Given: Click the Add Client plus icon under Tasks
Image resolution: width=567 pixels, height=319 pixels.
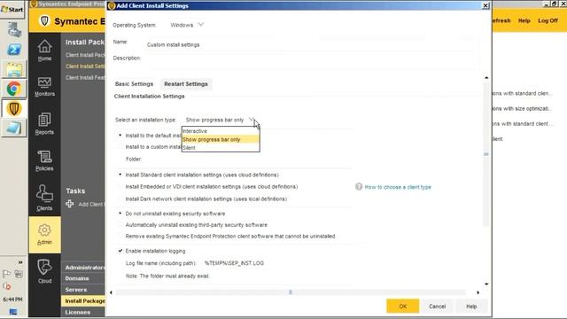Looking at the screenshot, I should (70, 204).
